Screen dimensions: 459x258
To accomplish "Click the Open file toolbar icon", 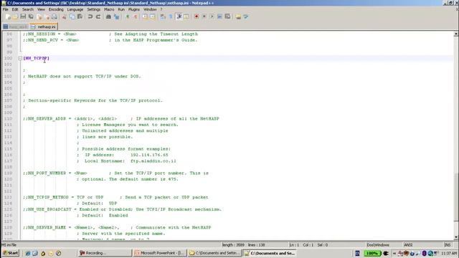I will pos(15,16).
